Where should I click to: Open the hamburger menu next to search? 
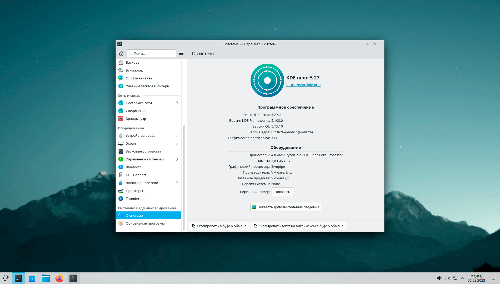point(181,53)
